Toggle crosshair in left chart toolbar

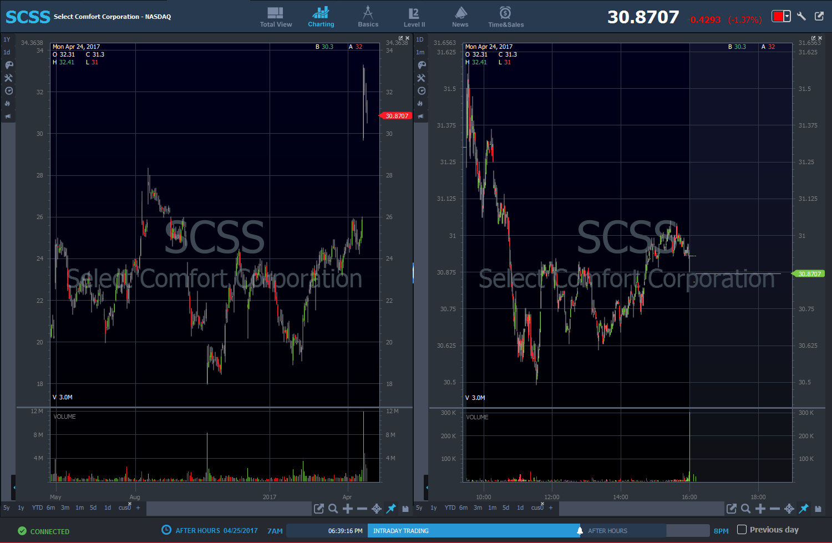tap(377, 509)
